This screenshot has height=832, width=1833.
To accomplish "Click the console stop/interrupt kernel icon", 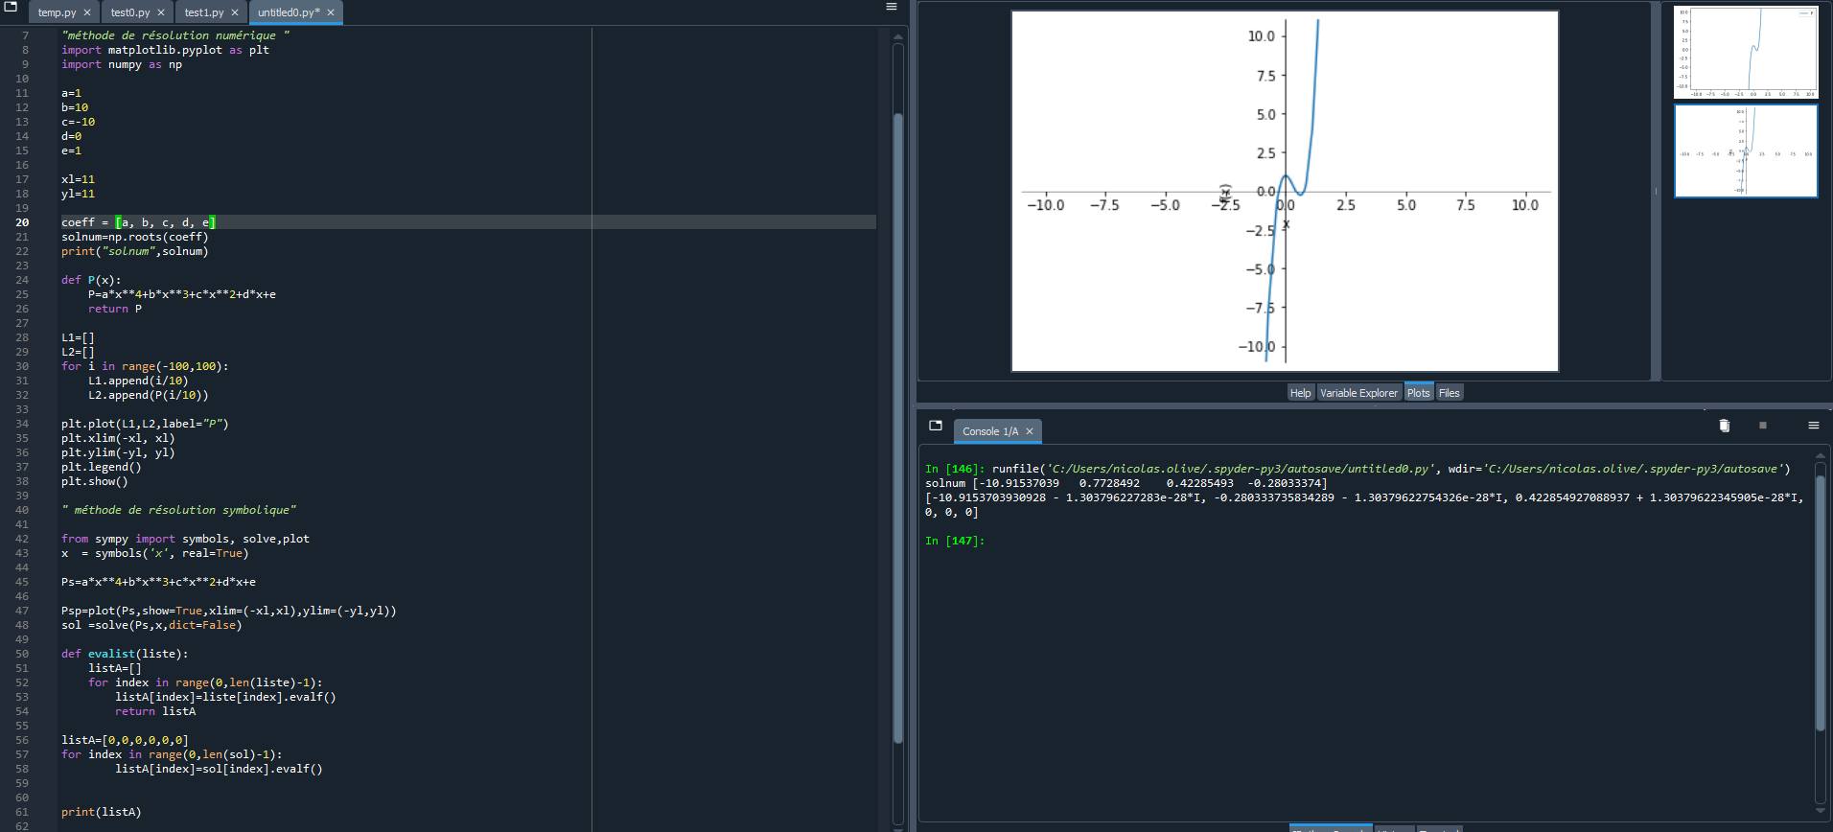I will (1762, 426).
